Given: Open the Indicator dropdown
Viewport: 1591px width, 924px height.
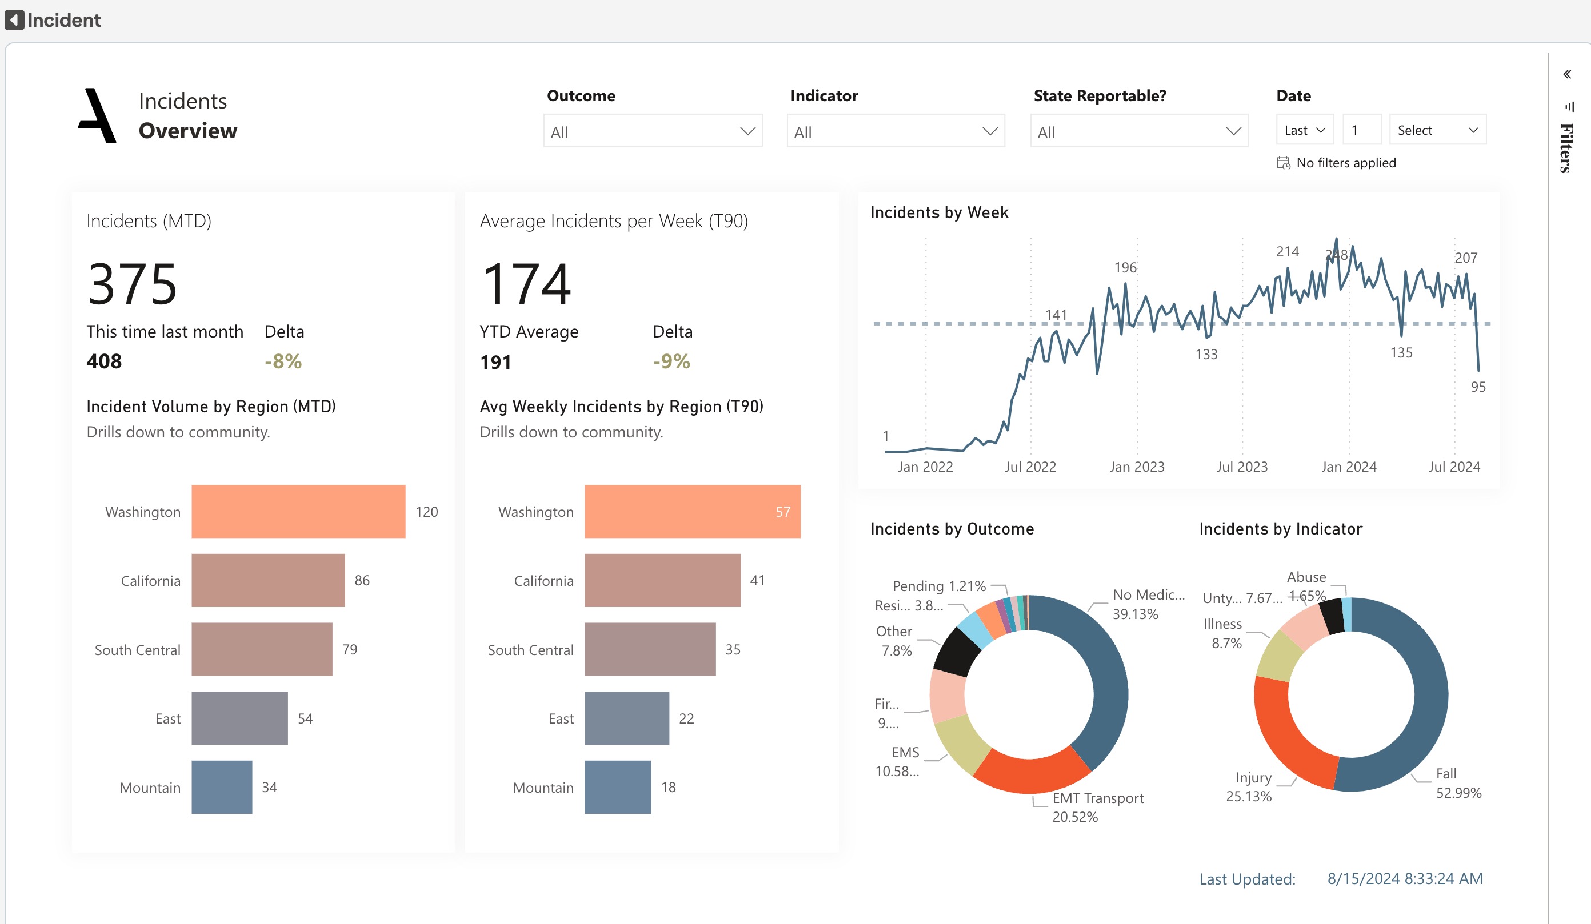Looking at the screenshot, I should pos(896,131).
